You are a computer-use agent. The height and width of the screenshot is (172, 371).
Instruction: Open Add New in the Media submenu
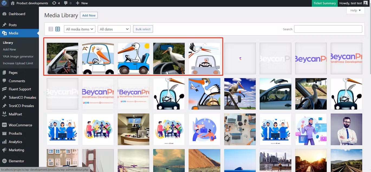coord(9,49)
